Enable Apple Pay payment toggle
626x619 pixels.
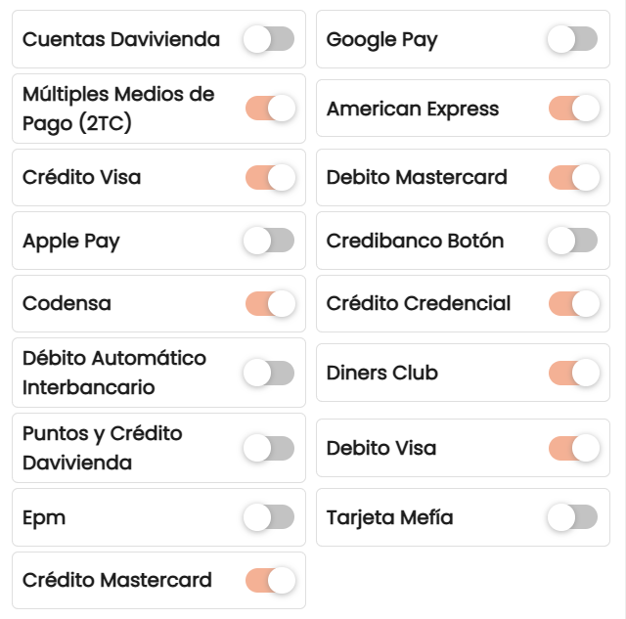pyautogui.click(x=269, y=241)
